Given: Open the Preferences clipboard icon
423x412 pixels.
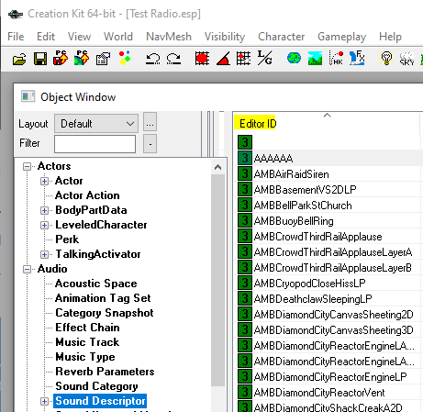Looking at the screenshot, I should pos(103,59).
